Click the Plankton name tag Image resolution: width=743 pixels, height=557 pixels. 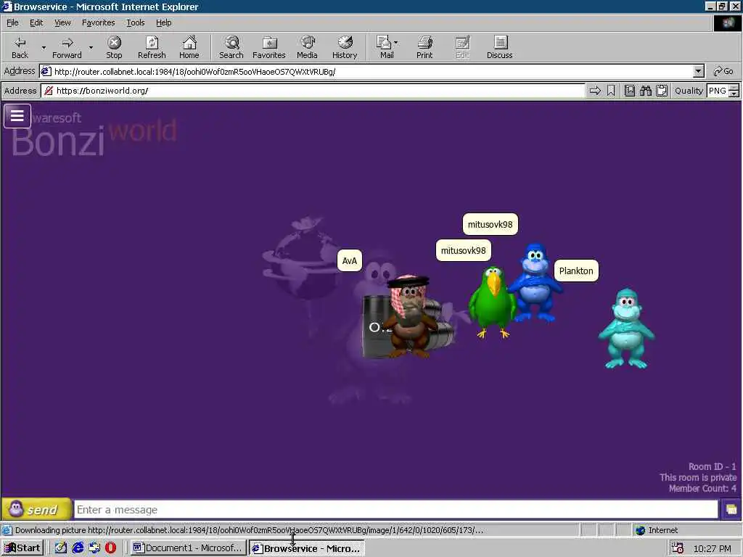tap(576, 271)
